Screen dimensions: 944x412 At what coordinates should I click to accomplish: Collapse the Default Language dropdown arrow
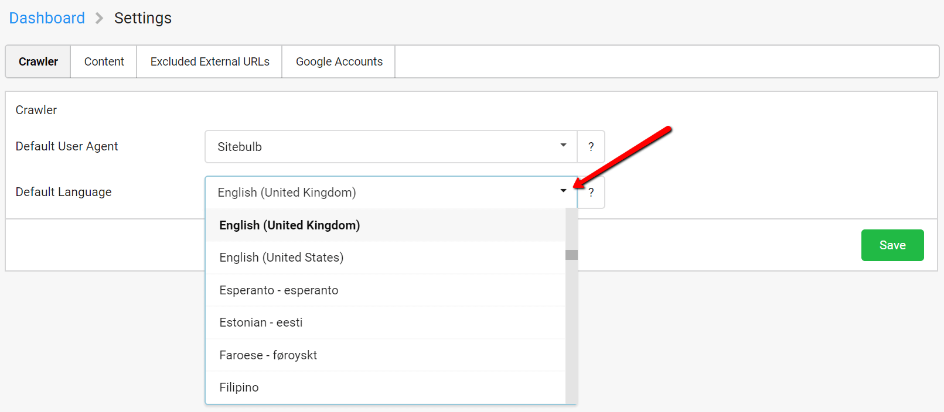point(563,191)
